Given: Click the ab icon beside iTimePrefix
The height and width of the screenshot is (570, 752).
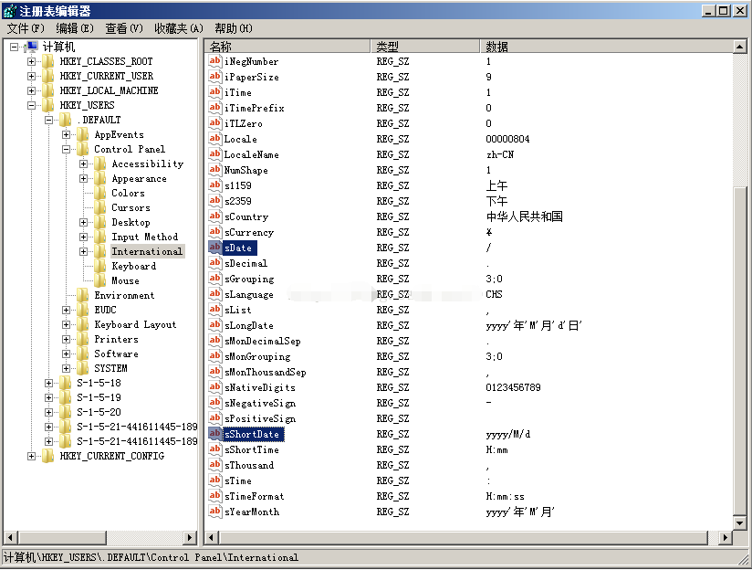Looking at the screenshot, I should pos(214,108).
